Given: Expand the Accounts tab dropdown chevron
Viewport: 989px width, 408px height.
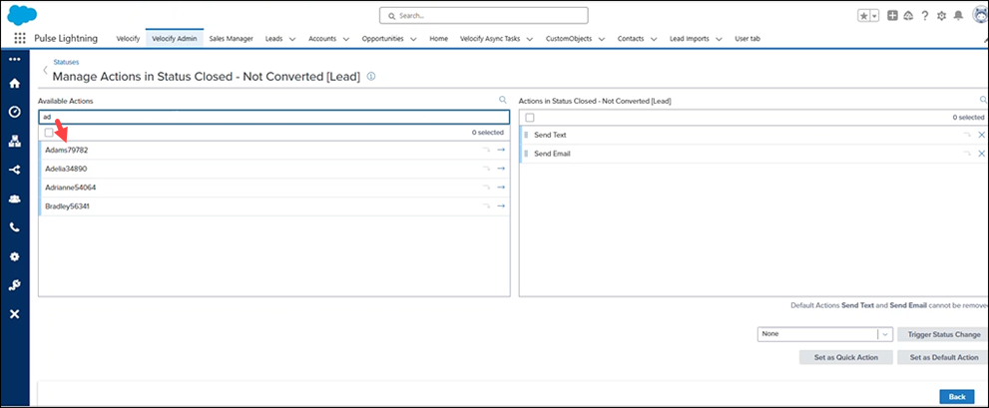Looking at the screenshot, I should pos(345,39).
